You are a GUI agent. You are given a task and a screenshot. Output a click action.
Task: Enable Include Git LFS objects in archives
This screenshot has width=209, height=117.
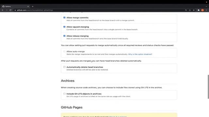point(64,94)
